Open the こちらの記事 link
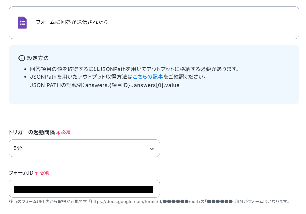Screen dimensions: 306x214 point(148,77)
